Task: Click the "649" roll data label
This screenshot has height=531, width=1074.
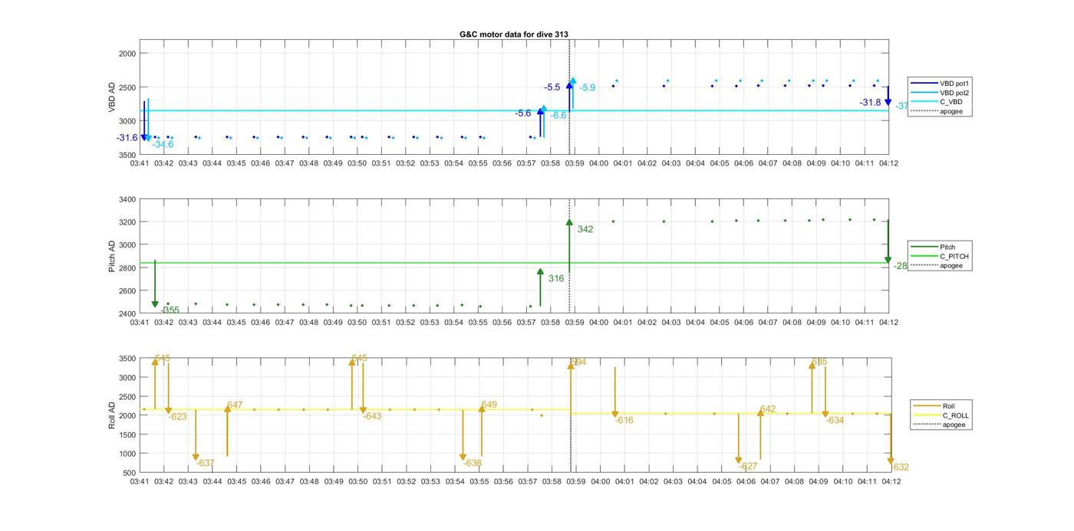Action: [x=489, y=405]
